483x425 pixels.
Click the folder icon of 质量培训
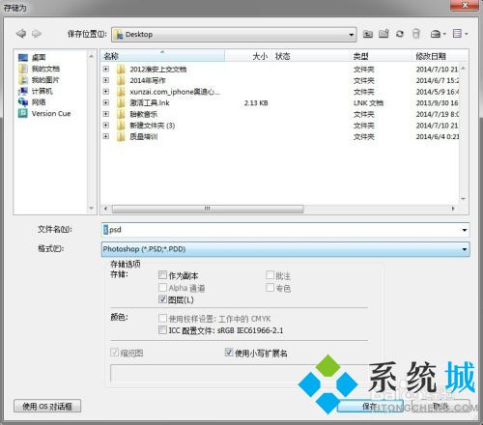coord(121,136)
